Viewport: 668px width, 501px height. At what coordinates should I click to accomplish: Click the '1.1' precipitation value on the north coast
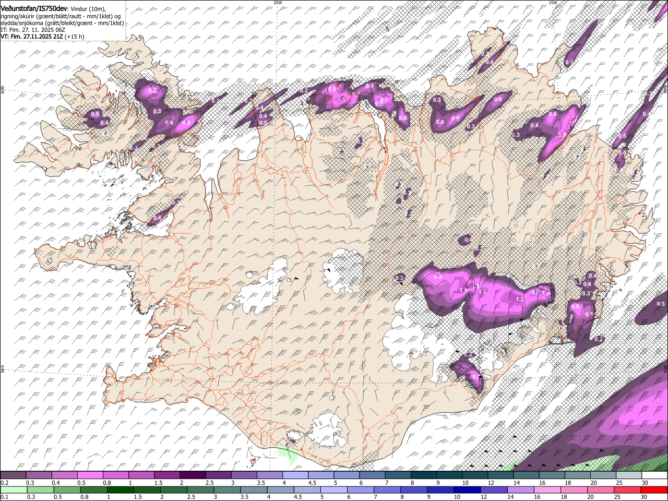(x=342, y=99)
